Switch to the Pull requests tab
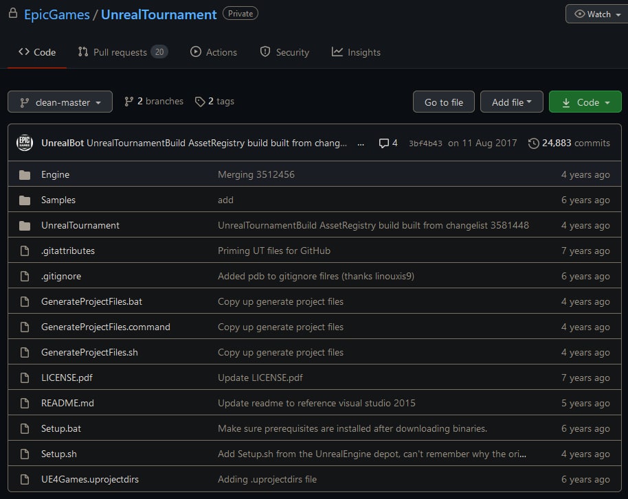 (122, 52)
